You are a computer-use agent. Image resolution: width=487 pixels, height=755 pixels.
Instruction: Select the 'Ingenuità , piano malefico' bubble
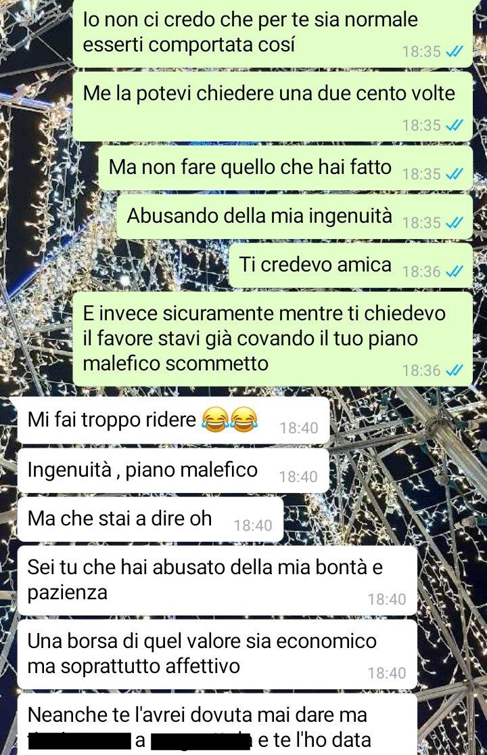tap(174, 470)
